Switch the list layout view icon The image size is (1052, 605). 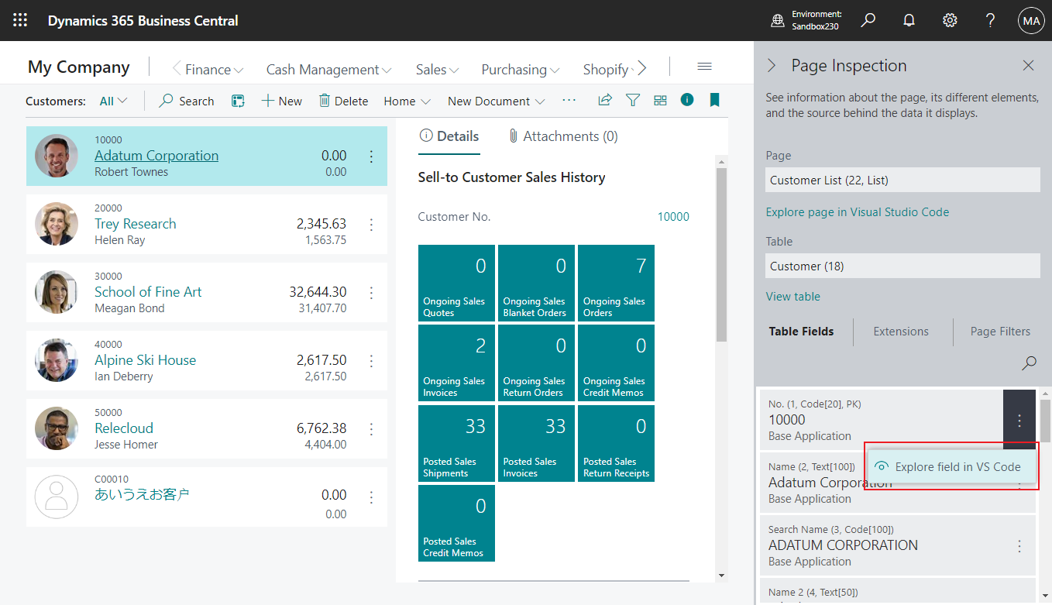pyautogui.click(x=660, y=101)
